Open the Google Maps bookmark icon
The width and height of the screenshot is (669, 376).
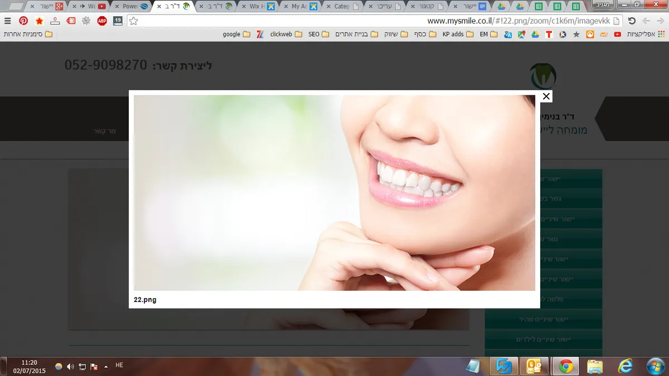521,34
